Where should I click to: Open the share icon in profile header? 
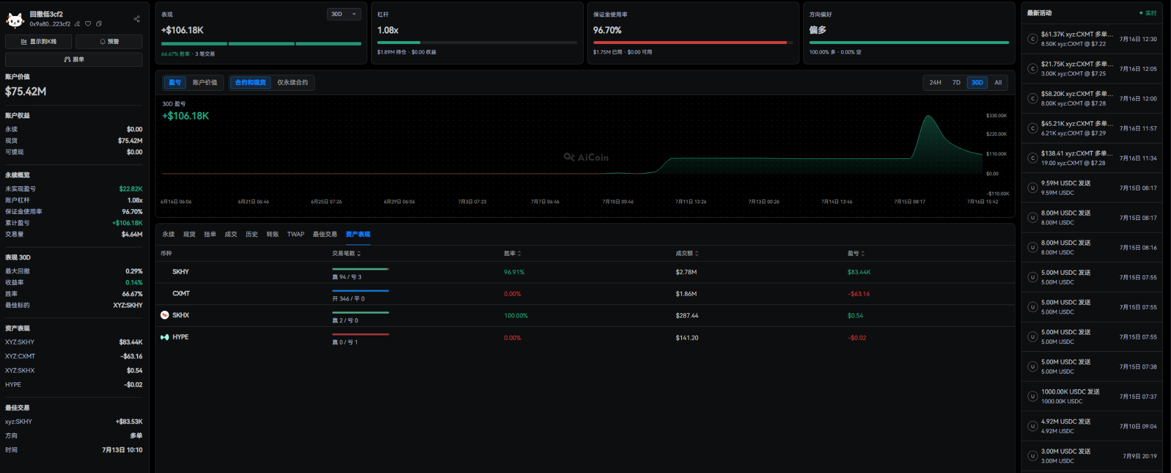[137, 19]
